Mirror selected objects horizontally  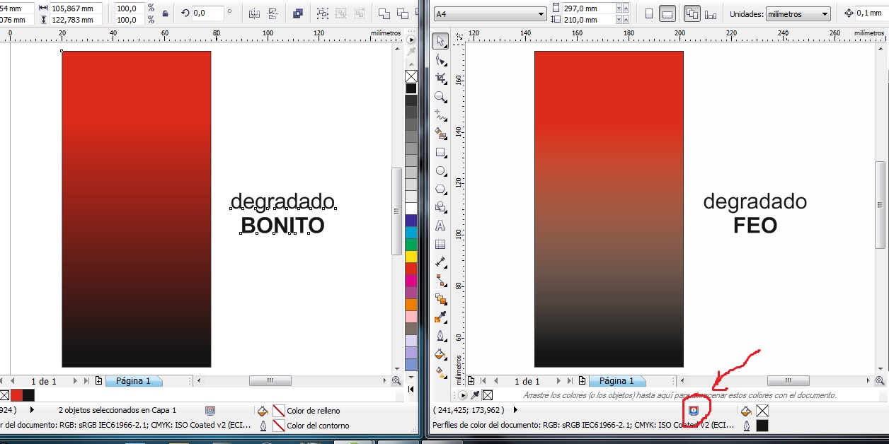(255, 13)
